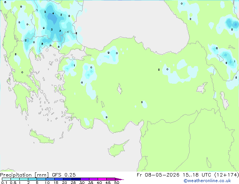Click the legend scale label '20'
The height and width of the screenshot is (184, 239).
pos(64,182)
